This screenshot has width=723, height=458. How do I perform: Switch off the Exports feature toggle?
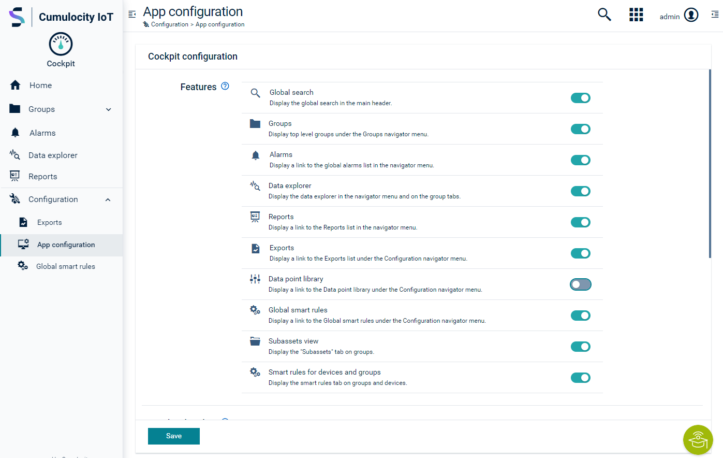click(581, 253)
